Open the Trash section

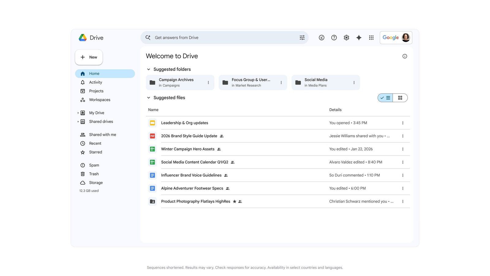94,174
